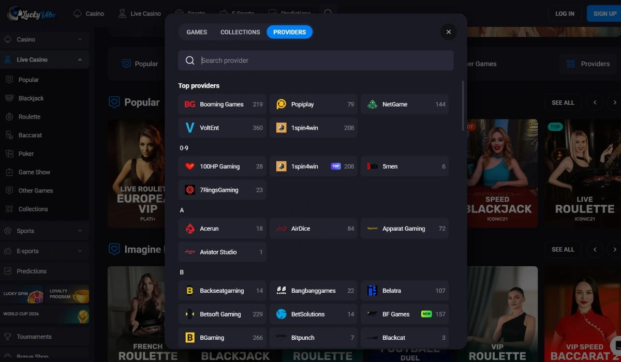The width and height of the screenshot is (621, 362).
Task: Click the Bangbanggames BB icon
Action: 281,291
